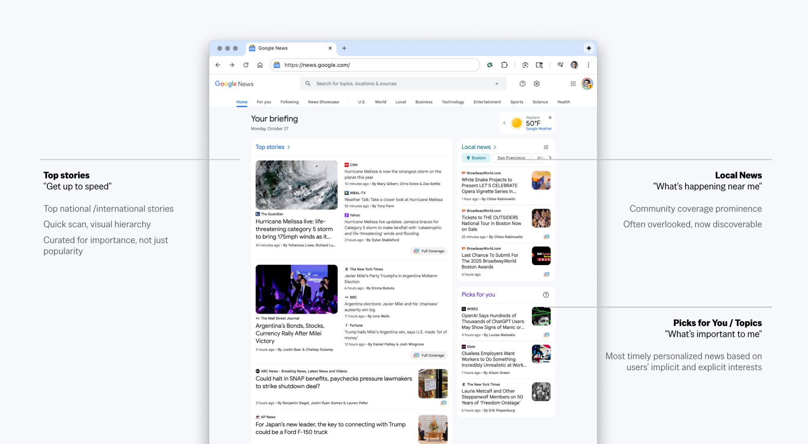Open Local news customization icon

[546, 147]
